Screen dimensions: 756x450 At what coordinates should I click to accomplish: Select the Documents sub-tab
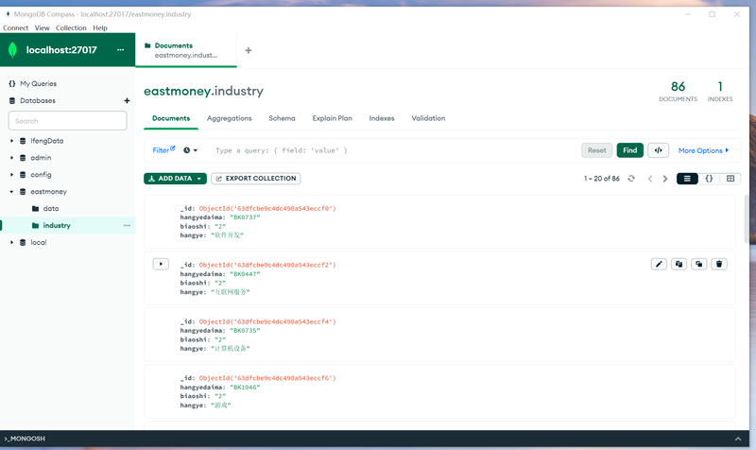tap(171, 118)
